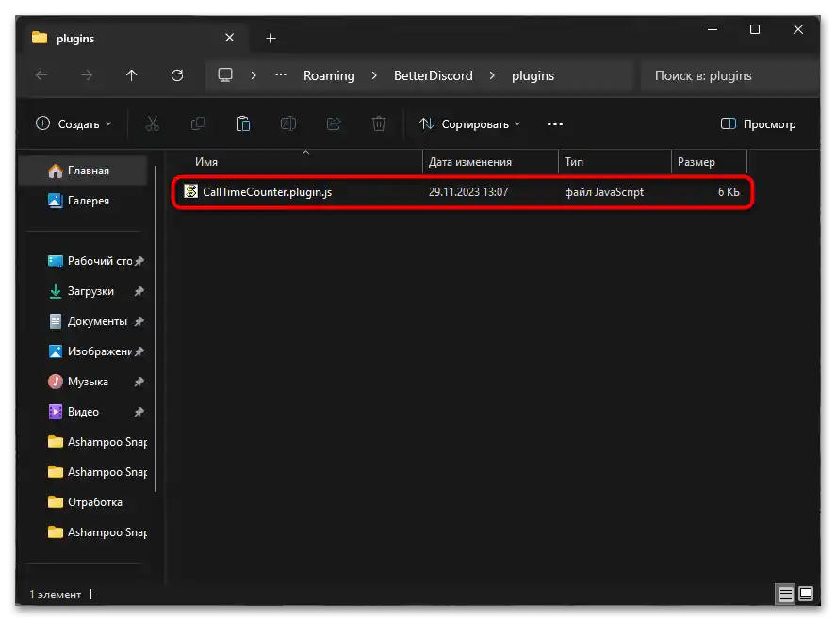Select the plugins tab title
836x621 pixels.
point(75,39)
